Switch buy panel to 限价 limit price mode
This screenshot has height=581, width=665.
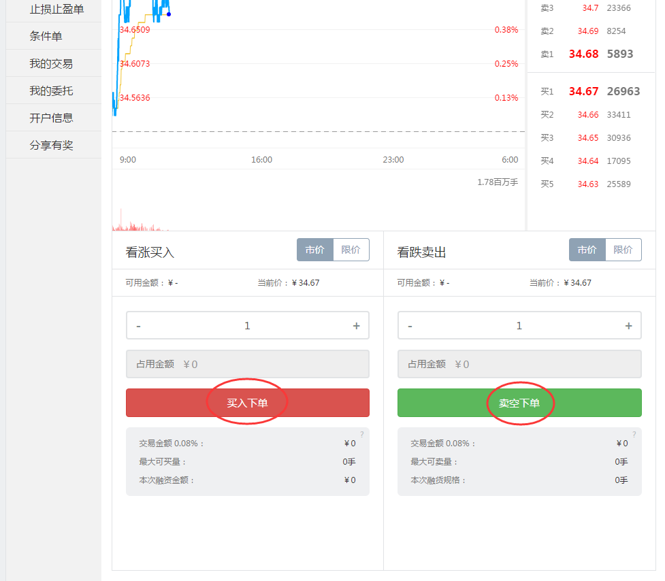[351, 250]
